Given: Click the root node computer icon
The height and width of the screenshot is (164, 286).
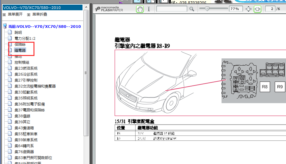Looking at the screenshot, I should click(x=5, y=26).
